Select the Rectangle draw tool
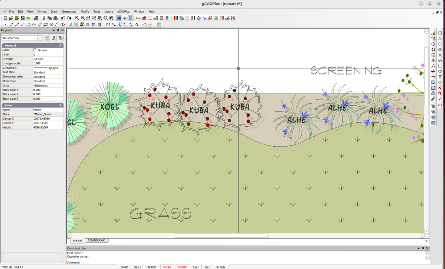 pyautogui.click(x=45, y=24)
